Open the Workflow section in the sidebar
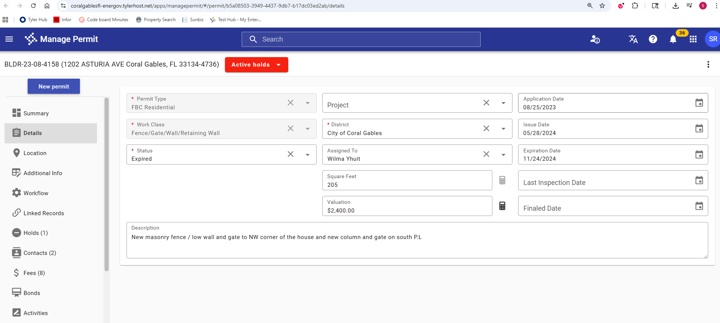Viewport: 720px width, 323px height. (36, 193)
